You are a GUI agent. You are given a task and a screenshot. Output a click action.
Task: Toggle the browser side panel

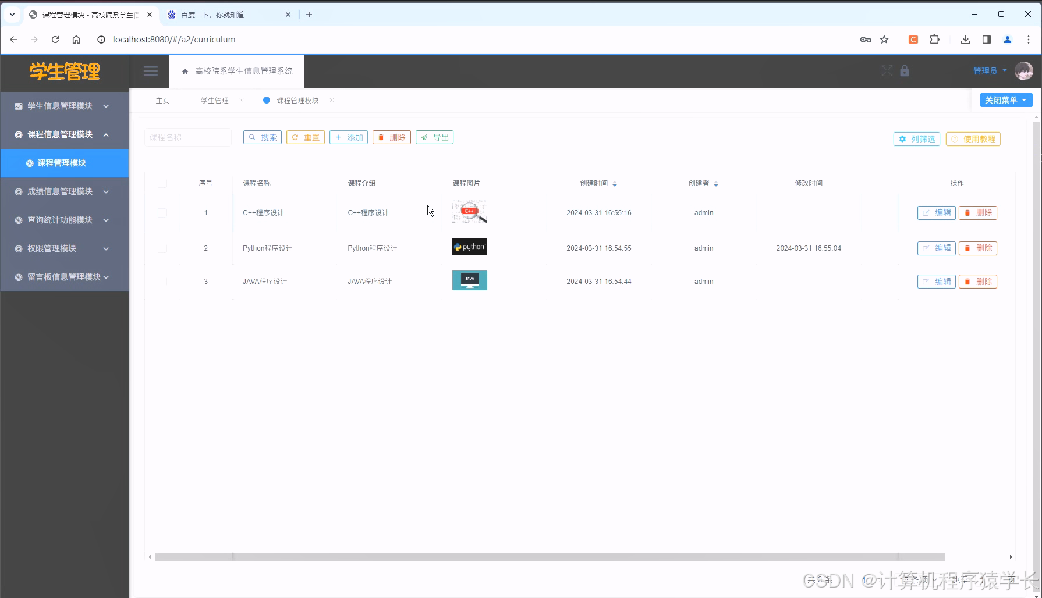point(987,40)
